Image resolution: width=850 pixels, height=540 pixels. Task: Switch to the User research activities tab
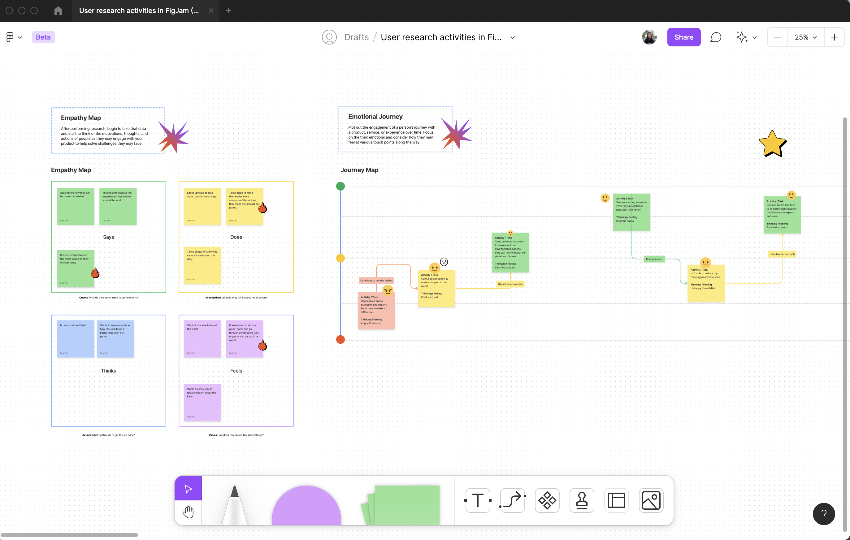point(139,11)
